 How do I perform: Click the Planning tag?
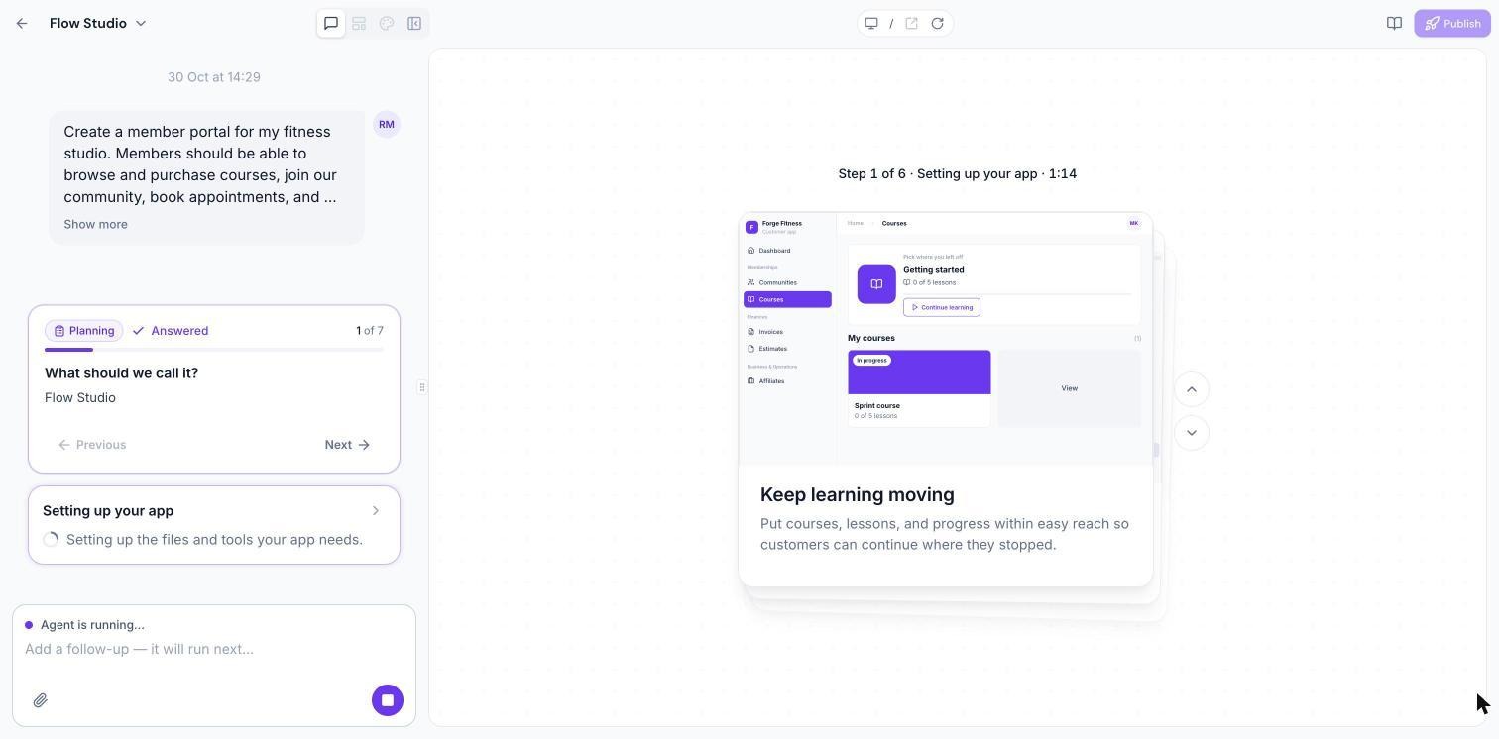(83, 331)
